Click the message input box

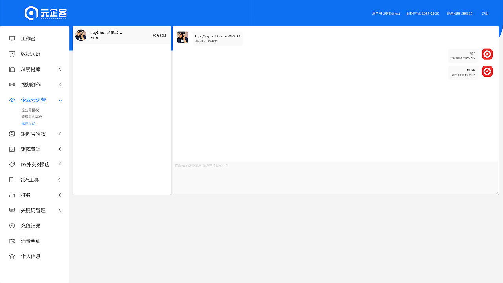336,178
